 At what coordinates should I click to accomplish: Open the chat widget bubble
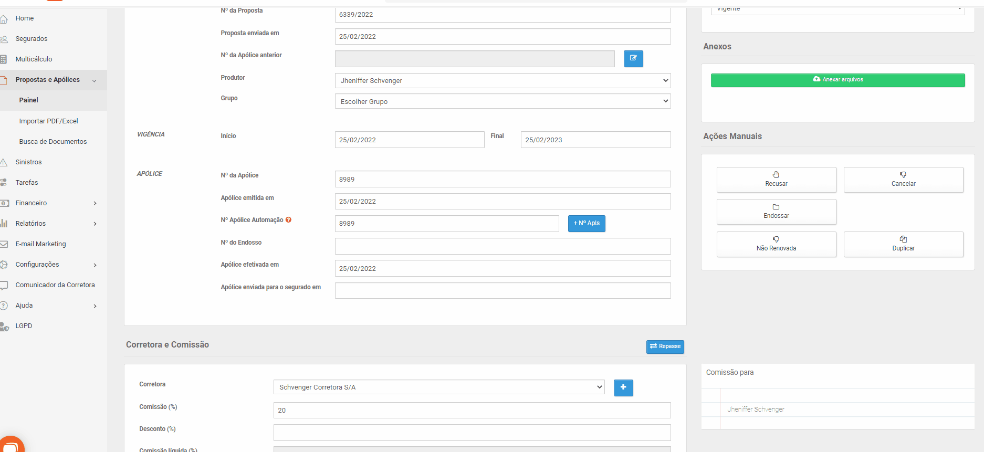pyautogui.click(x=11, y=445)
